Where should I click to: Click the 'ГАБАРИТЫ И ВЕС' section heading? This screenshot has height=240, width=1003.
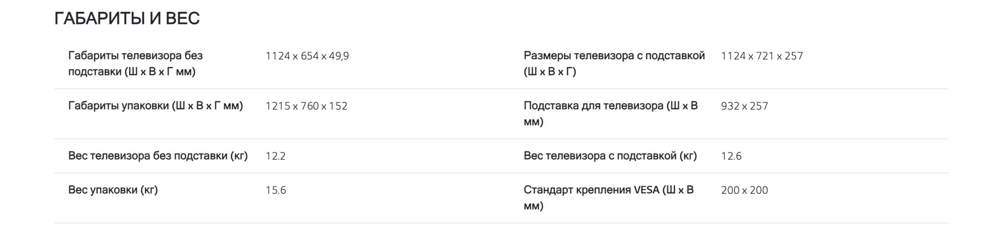pos(127,19)
